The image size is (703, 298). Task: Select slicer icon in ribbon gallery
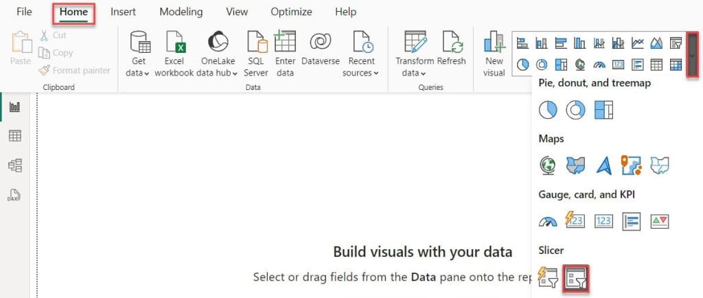tap(676, 43)
